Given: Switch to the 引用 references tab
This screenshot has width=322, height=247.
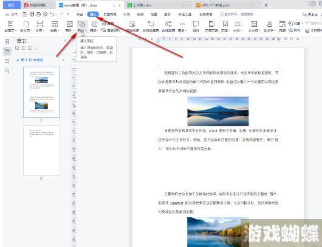Looking at the screenshot, I should (127, 14).
